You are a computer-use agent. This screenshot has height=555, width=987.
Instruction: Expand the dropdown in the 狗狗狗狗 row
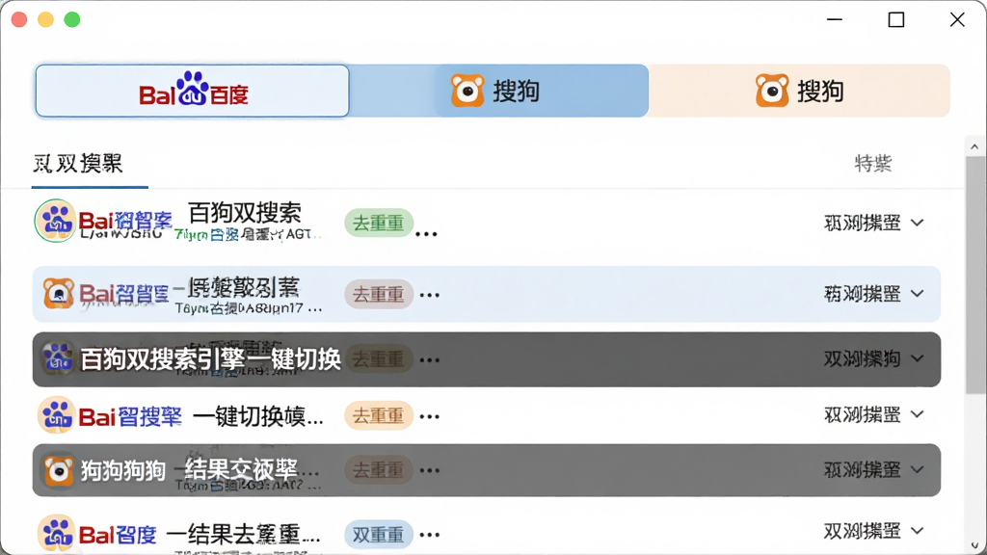pos(873,469)
